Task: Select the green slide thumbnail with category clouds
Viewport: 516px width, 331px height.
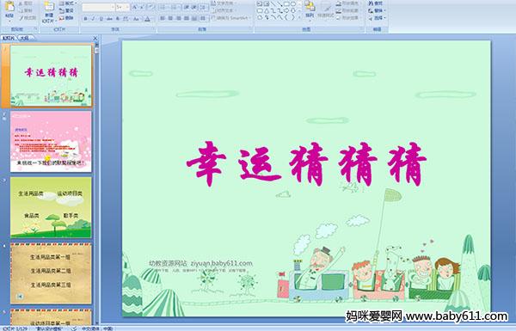Action: tap(51, 207)
